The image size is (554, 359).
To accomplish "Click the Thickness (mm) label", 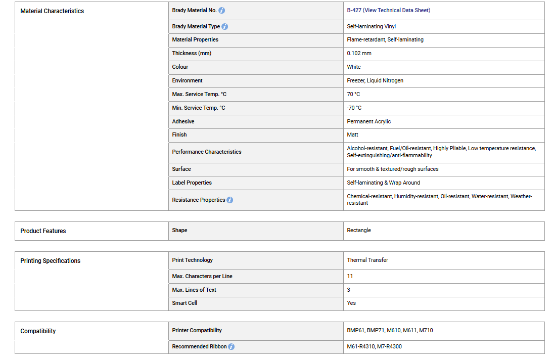I will click(192, 54).
